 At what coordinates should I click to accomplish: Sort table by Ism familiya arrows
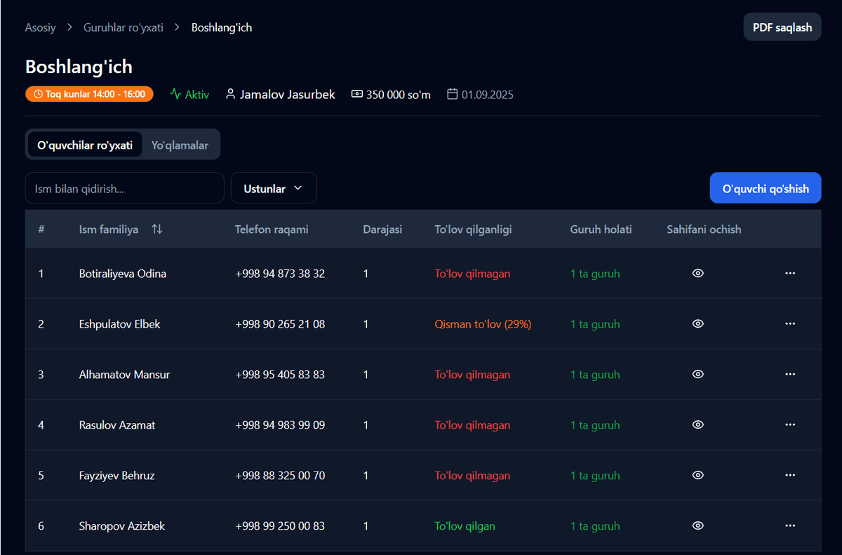click(156, 229)
